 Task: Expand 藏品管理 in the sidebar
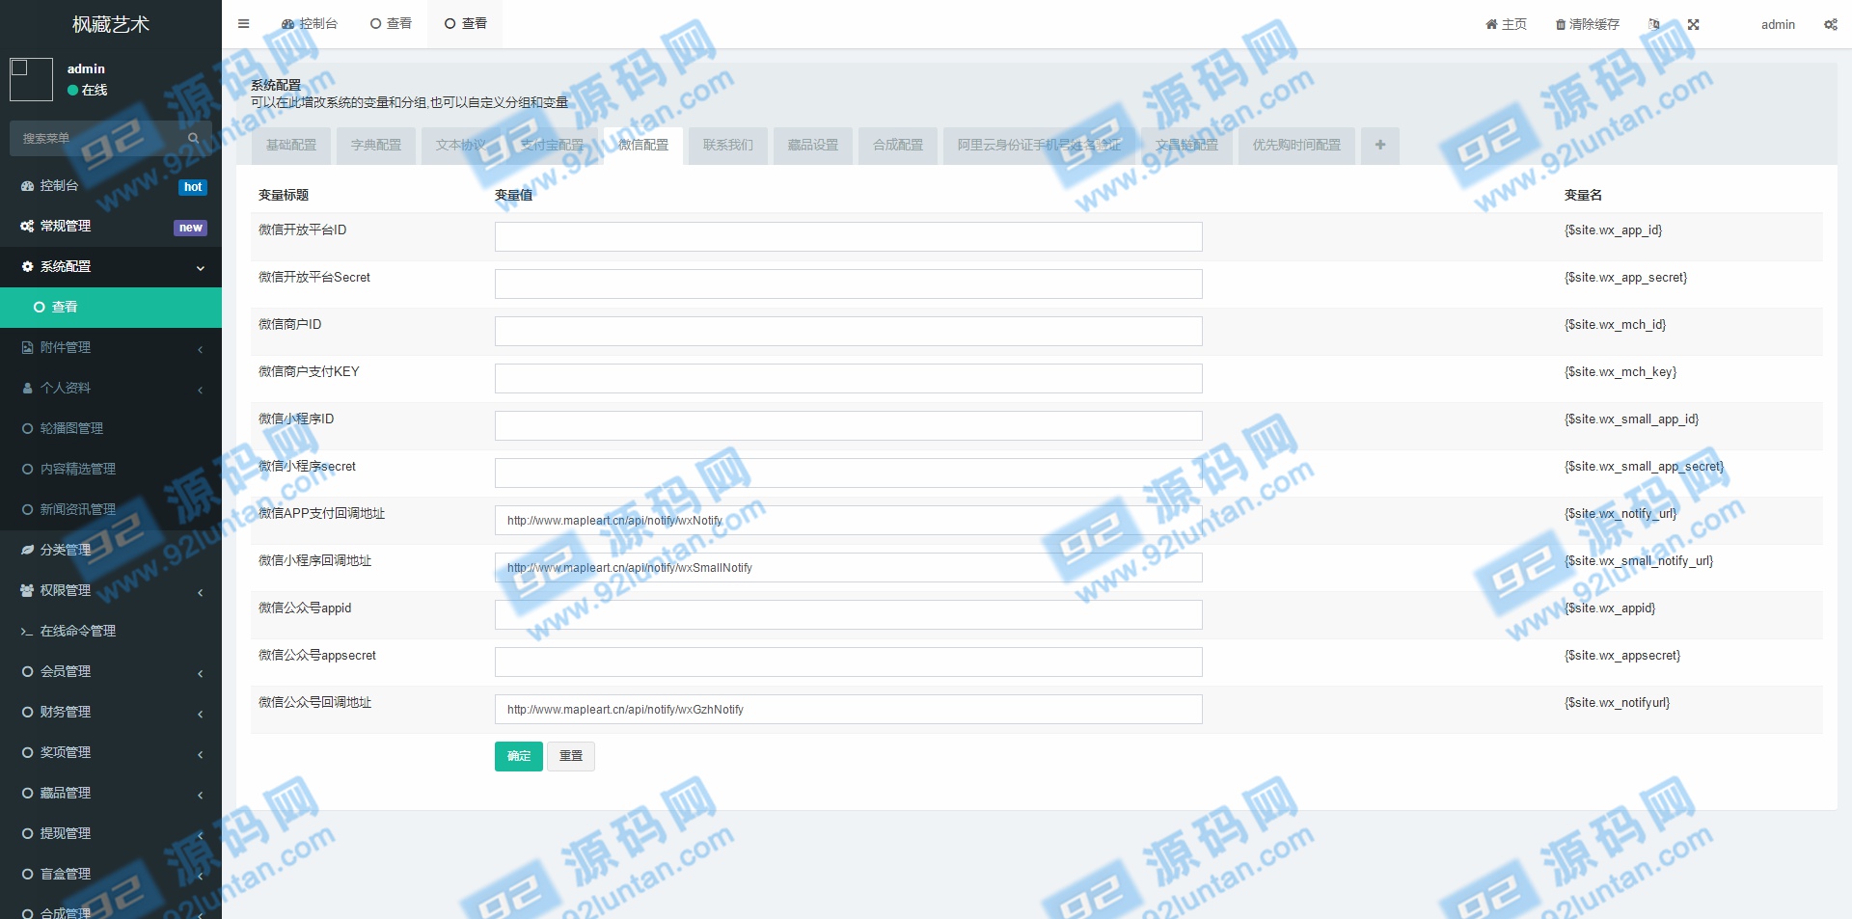point(111,793)
